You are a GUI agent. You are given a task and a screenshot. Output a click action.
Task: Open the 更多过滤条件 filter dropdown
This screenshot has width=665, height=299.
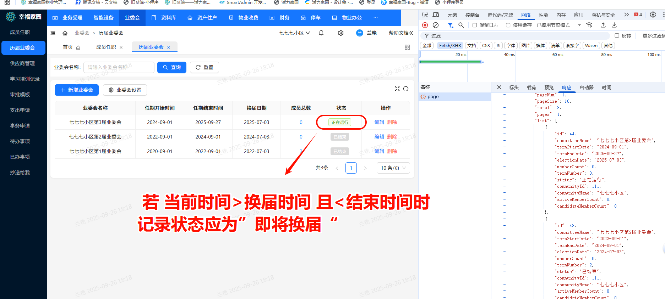point(654,36)
